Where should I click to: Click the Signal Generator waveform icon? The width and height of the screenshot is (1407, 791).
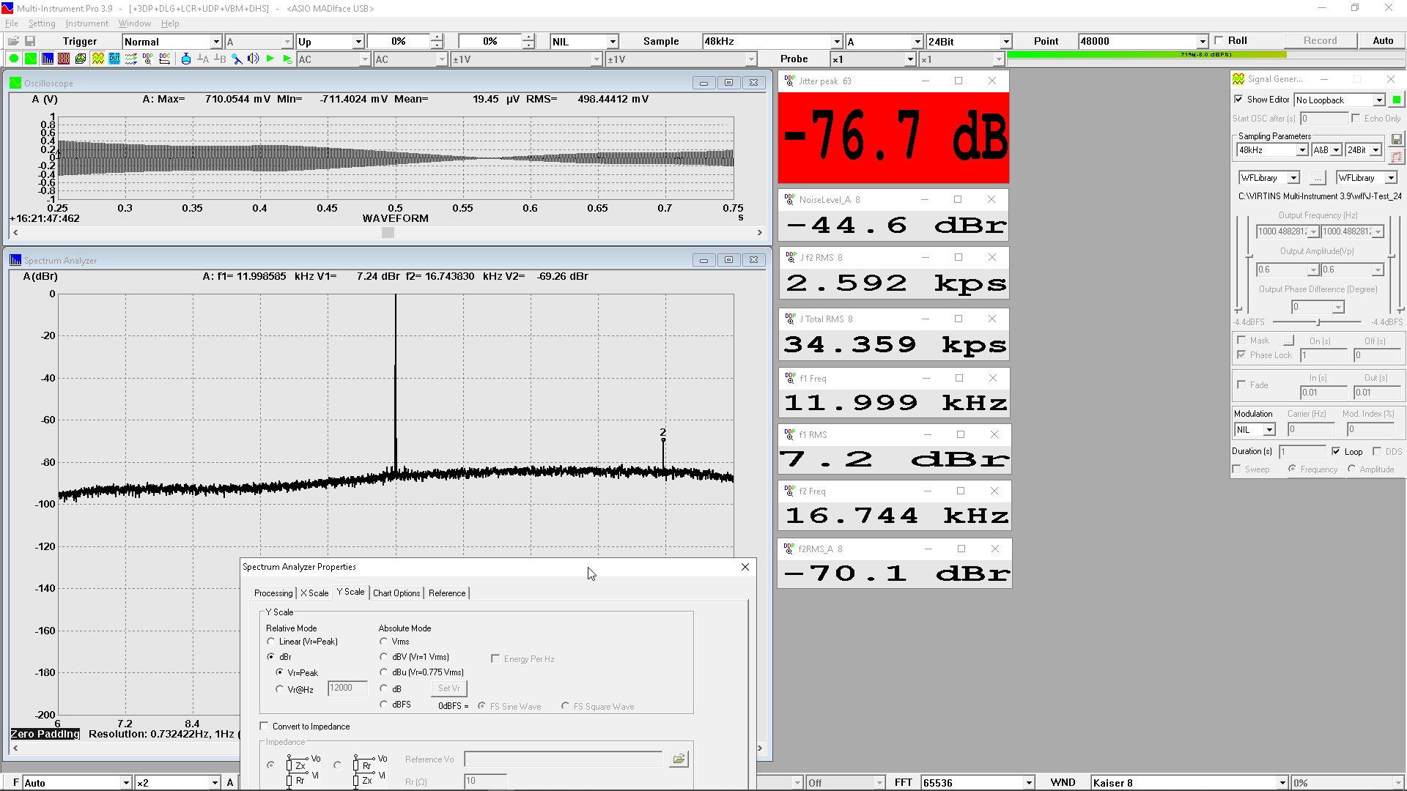point(97,59)
